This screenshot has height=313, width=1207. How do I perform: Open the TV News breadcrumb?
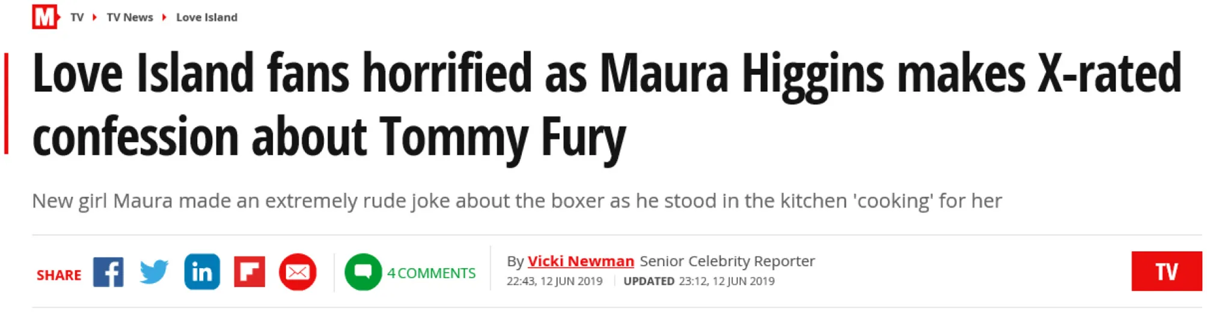click(x=130, y=17)
